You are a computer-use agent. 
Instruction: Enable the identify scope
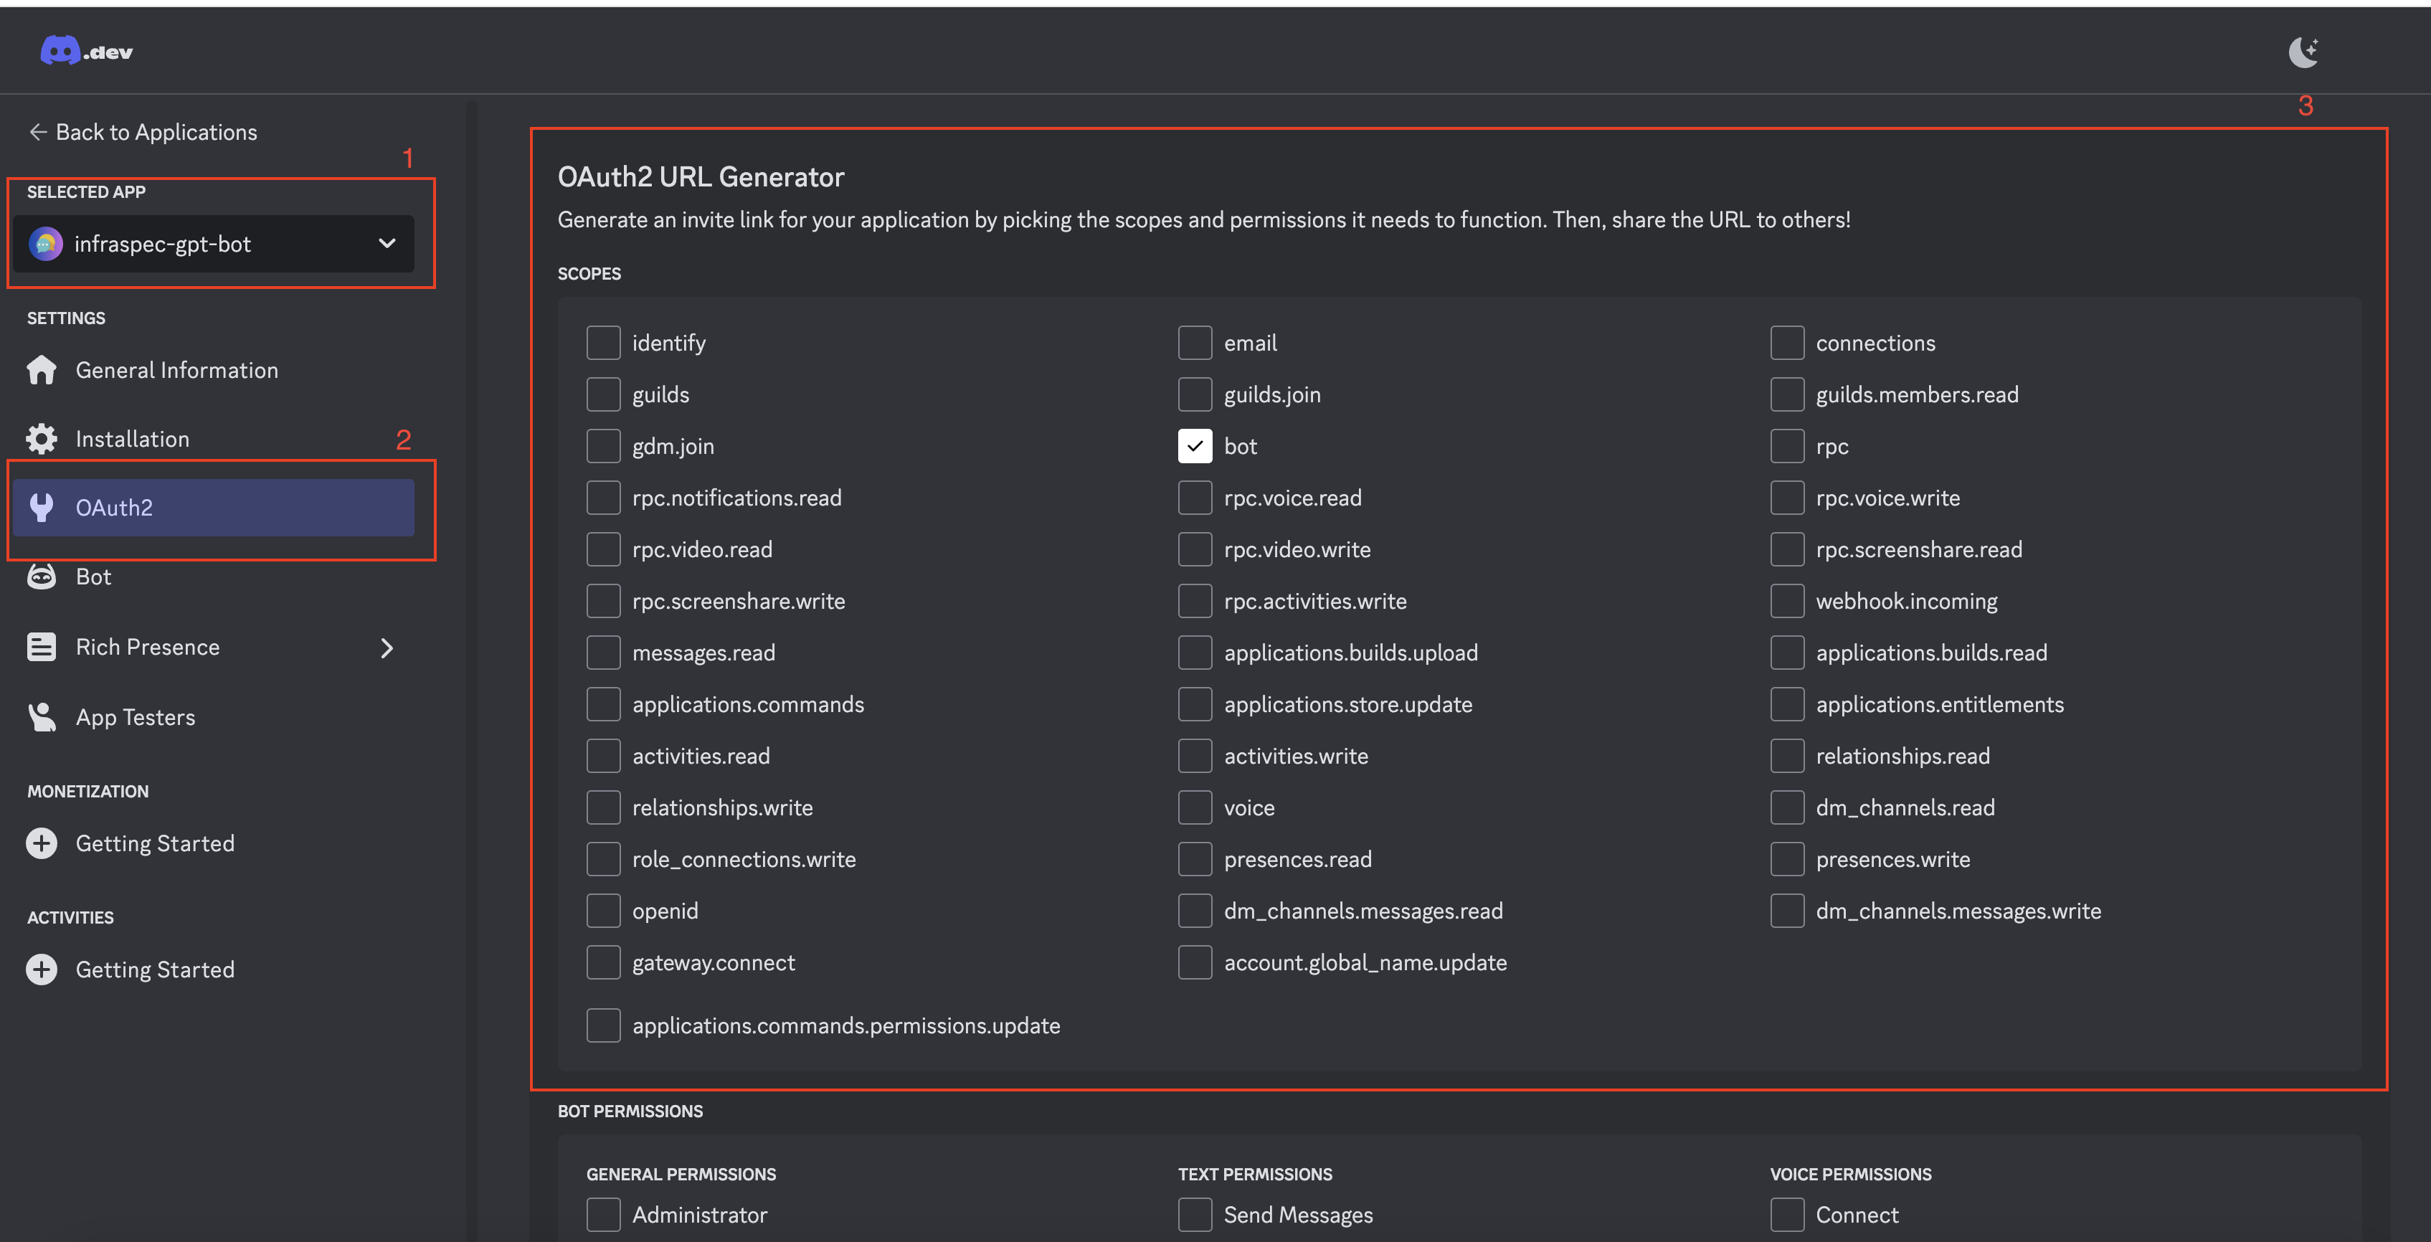pos(603,343)
